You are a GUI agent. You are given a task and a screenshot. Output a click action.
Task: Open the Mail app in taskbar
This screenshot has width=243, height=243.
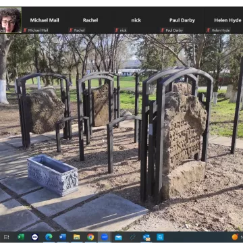pyautogui.click(x=118, y=237)
